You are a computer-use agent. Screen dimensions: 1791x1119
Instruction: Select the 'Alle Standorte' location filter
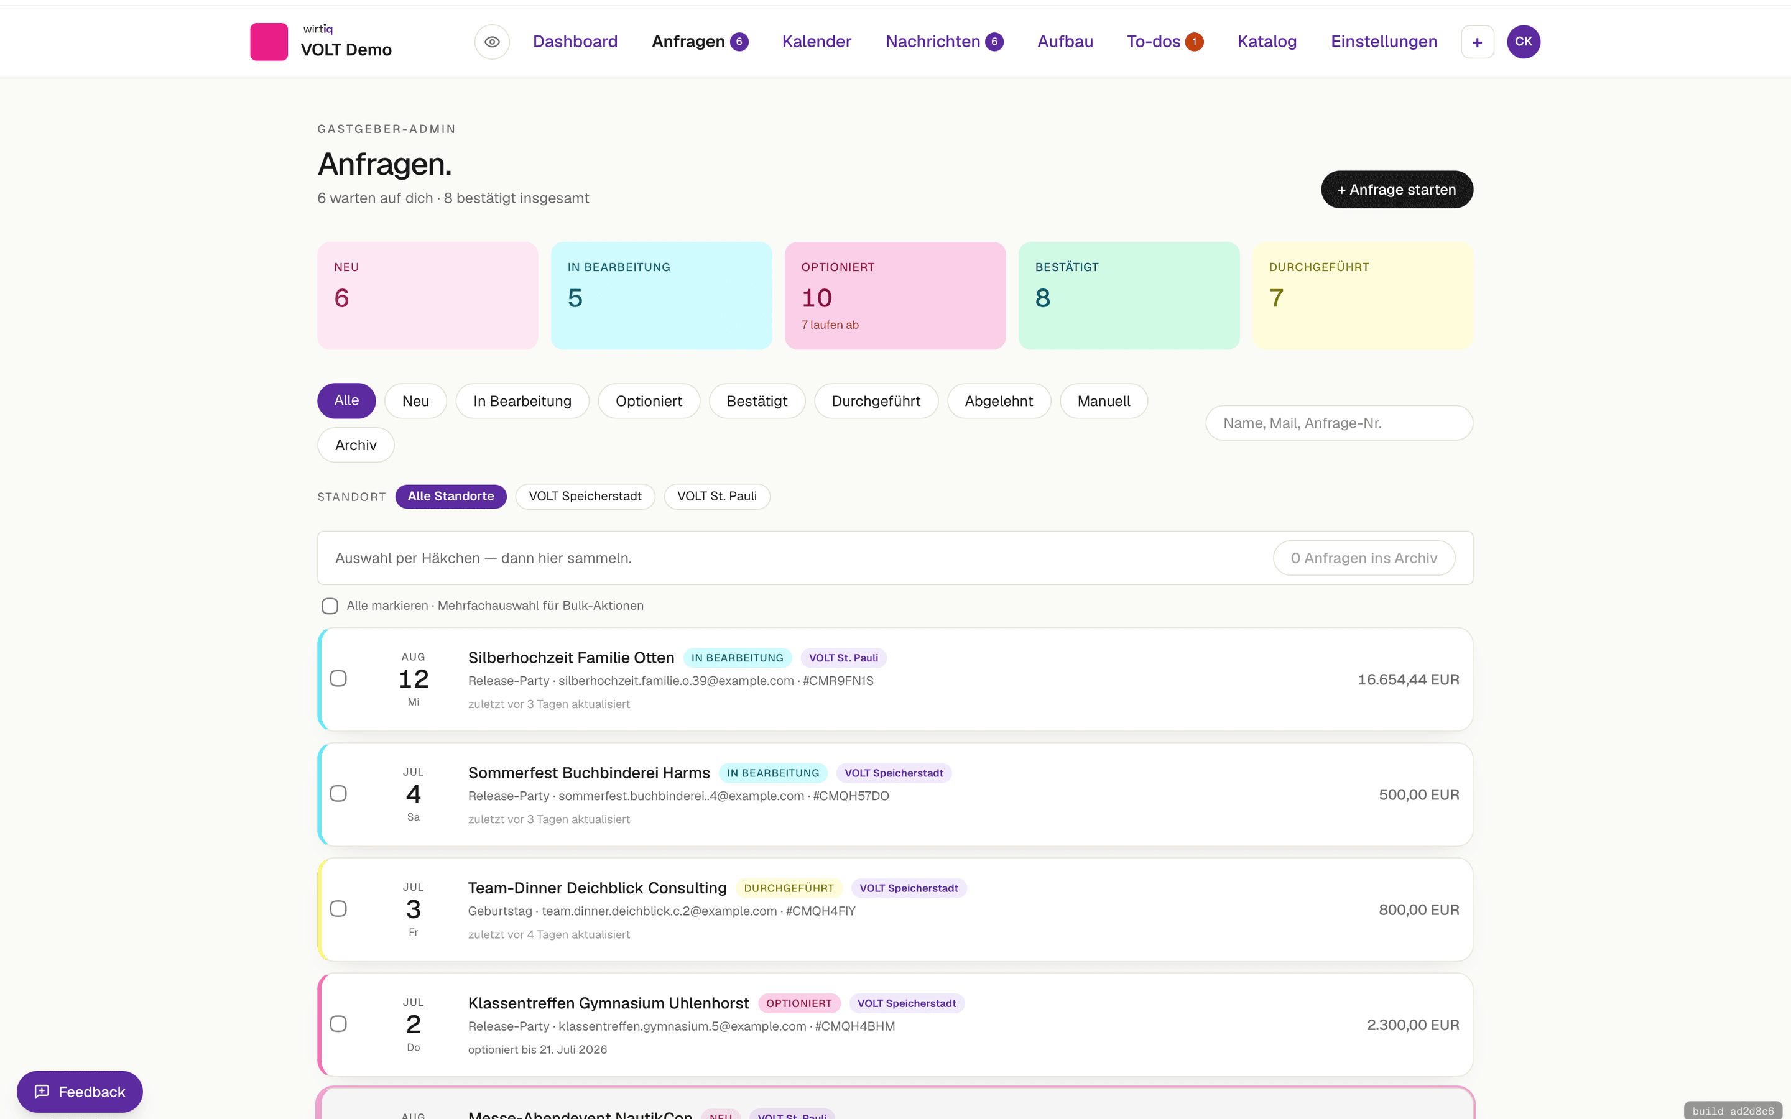[x=451, y=496]
